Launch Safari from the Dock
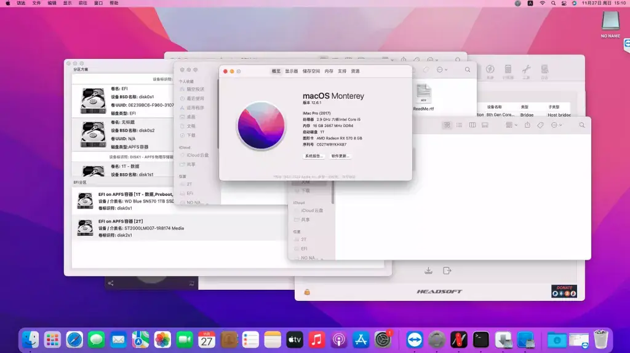Image resolution: width=630 pixels, height=353 pixels. pos(74,339)
